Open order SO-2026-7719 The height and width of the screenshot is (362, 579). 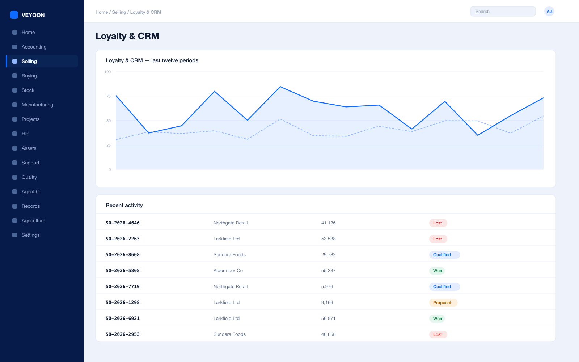(x=123, y=287)
